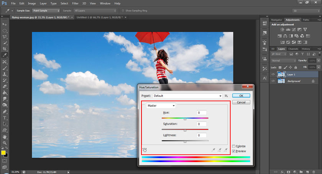322x174 pixels.
Task: Click the yellow foreground color swatch
Action: click(x=3, y=153)
